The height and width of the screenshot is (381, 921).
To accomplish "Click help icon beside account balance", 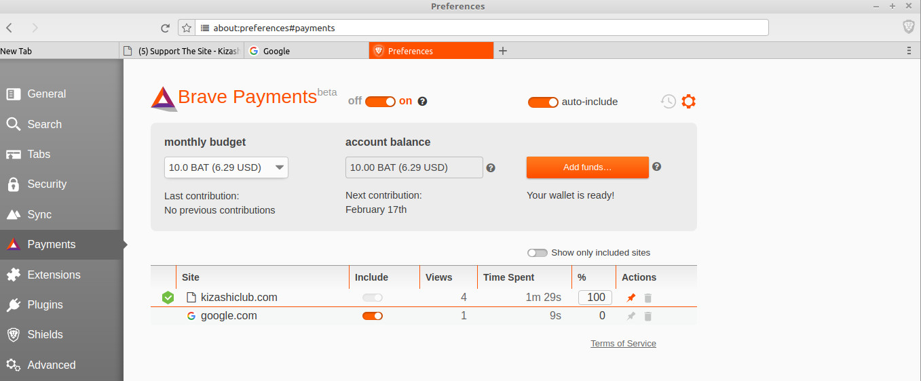I will [x=491, y=167].
